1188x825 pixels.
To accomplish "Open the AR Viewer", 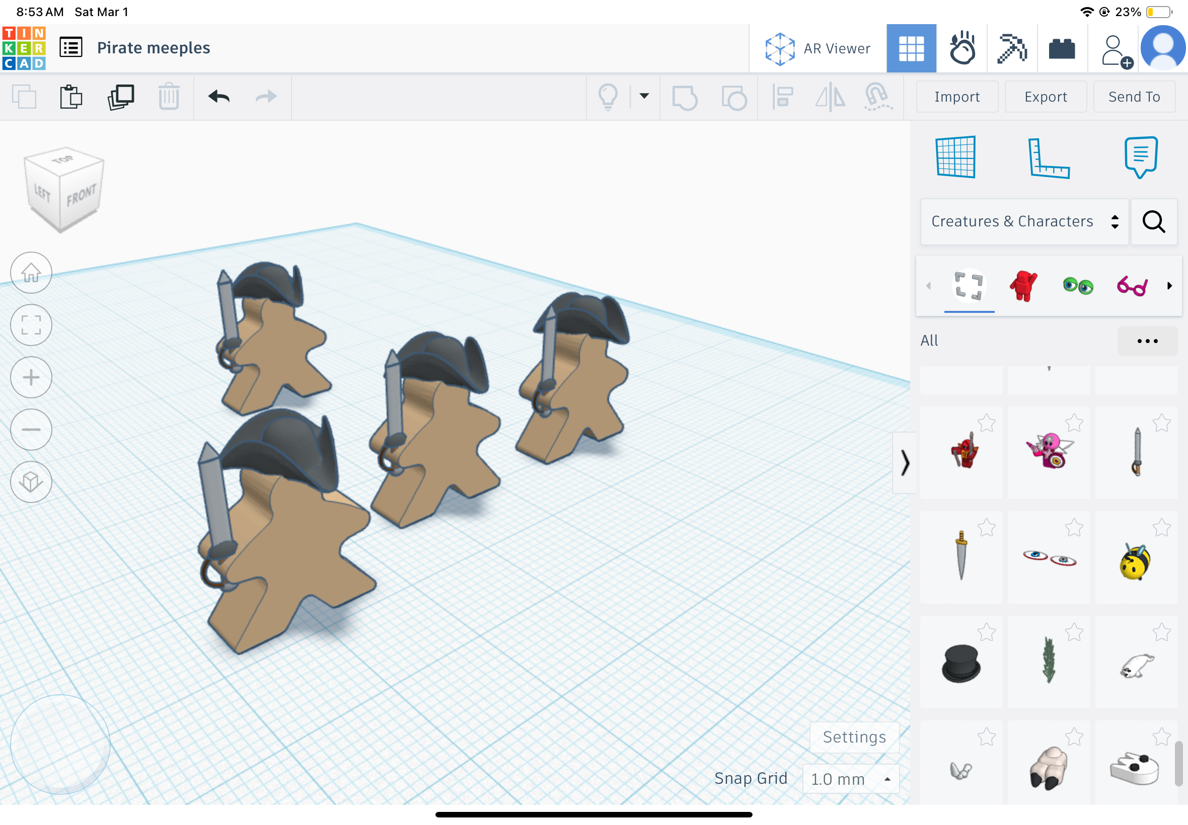I will click(817, 49).
